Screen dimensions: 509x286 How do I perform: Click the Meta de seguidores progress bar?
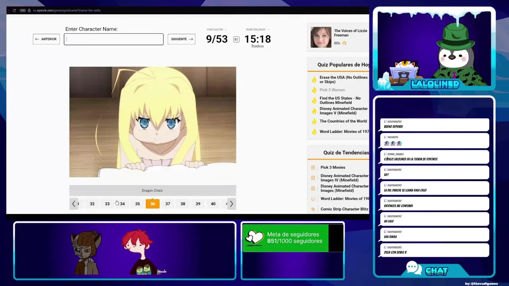point(293,238)
